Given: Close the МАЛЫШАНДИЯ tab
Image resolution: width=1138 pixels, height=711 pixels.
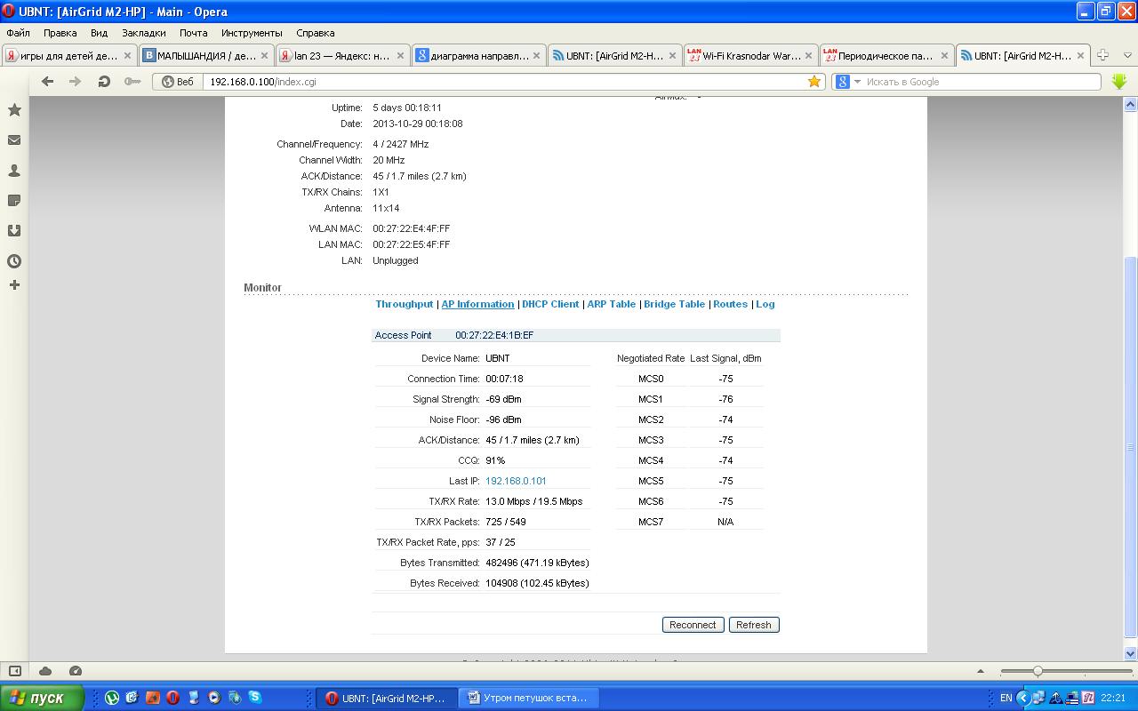Looking at the screenshot, I should [x=264, y=55].
